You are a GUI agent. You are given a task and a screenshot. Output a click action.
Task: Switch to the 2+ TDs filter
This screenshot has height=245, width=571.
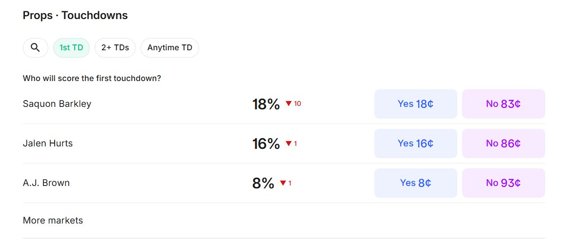point(115,48)
